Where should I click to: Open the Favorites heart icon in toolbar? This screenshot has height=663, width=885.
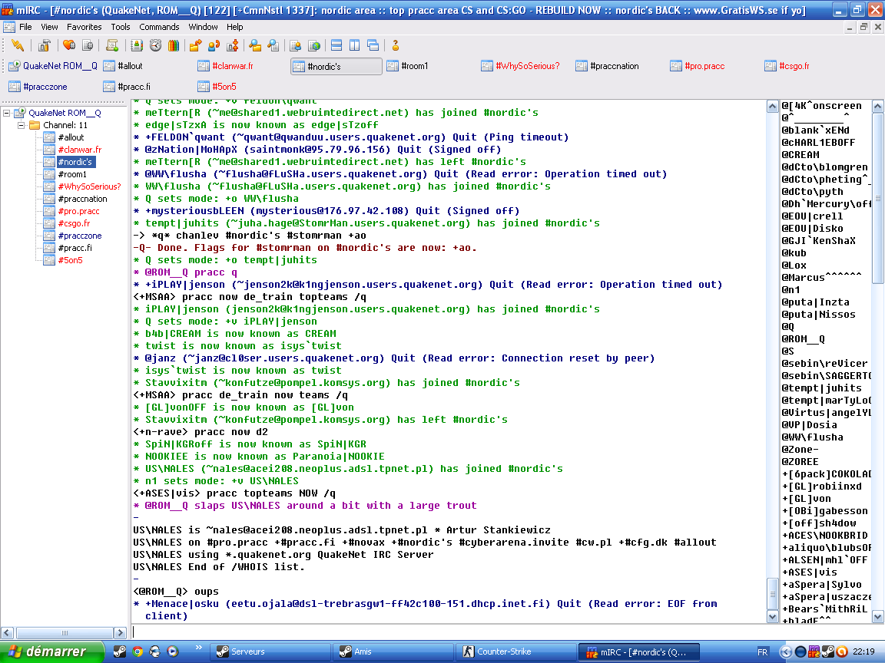[x=69, y=45]
